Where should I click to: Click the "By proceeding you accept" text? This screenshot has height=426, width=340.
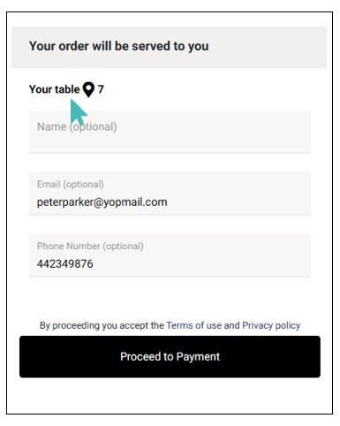(x=102, y=325)
